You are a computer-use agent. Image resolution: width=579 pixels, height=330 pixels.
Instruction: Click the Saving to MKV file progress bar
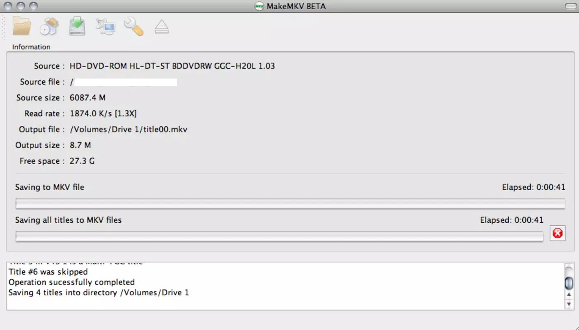[290, 204]
